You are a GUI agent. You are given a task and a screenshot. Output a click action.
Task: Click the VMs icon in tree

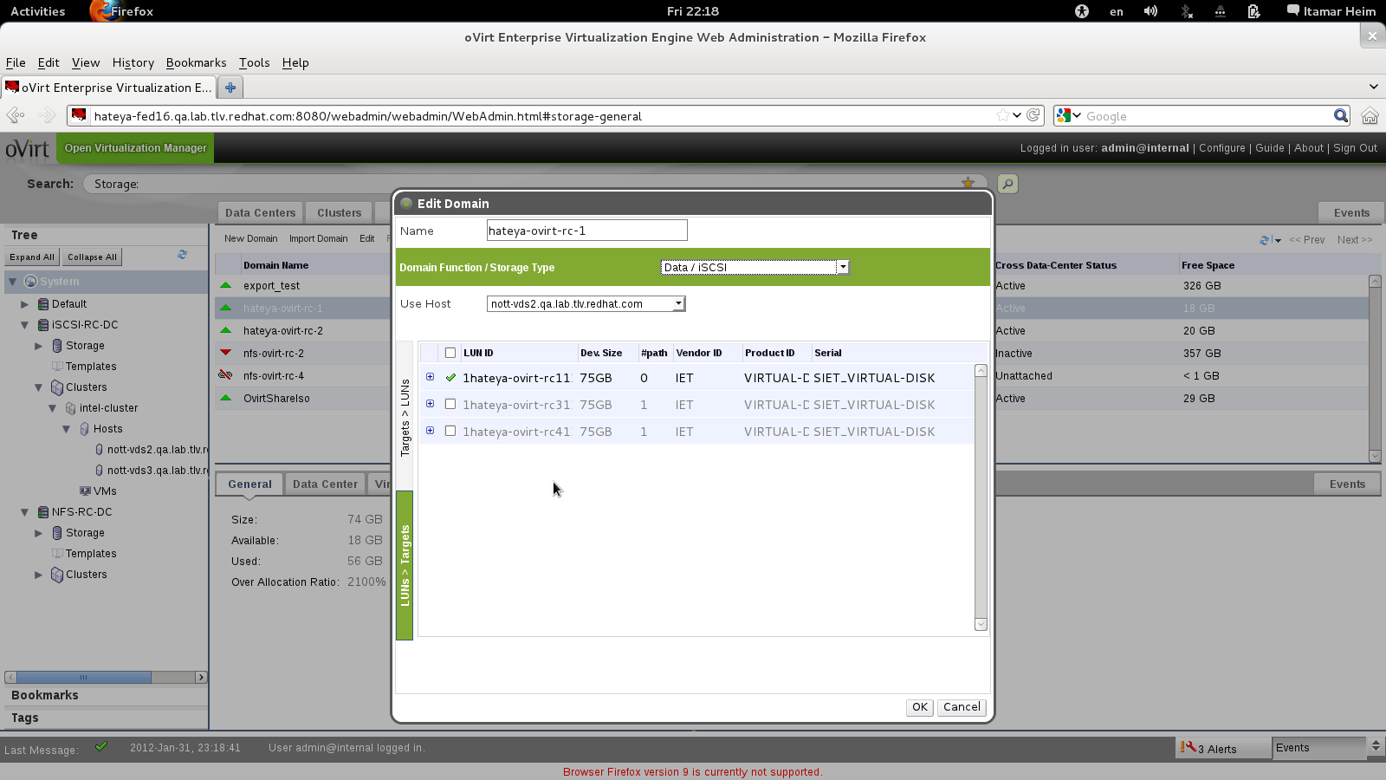[85, 491]
